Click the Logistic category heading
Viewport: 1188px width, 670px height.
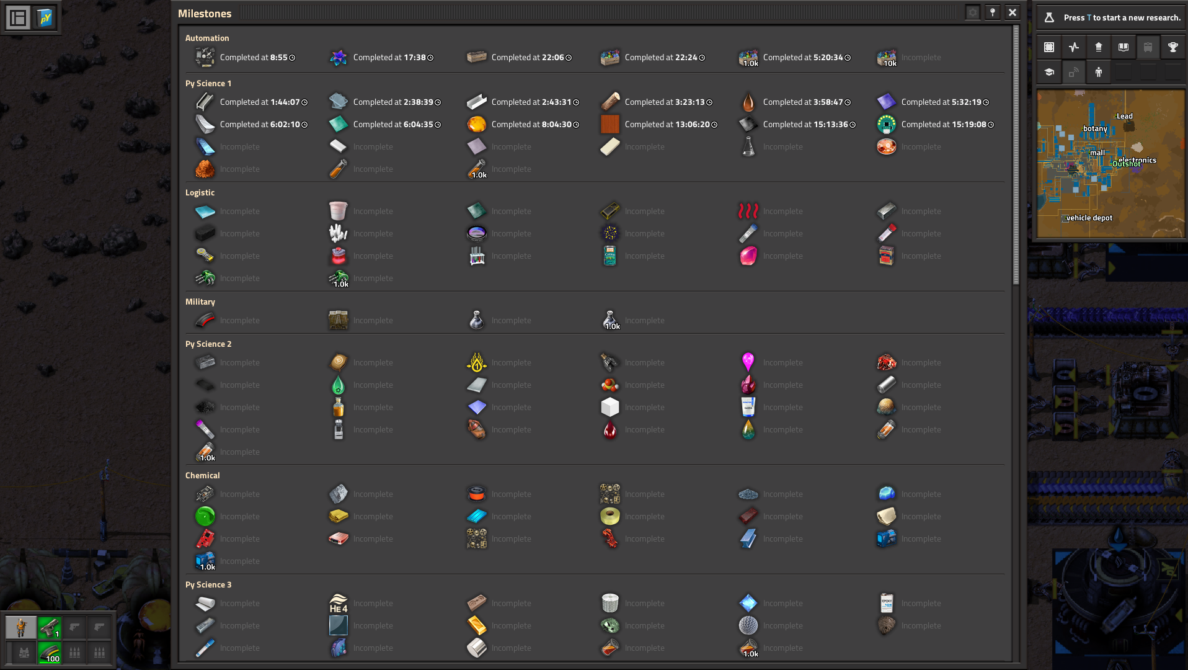(200, 192)
